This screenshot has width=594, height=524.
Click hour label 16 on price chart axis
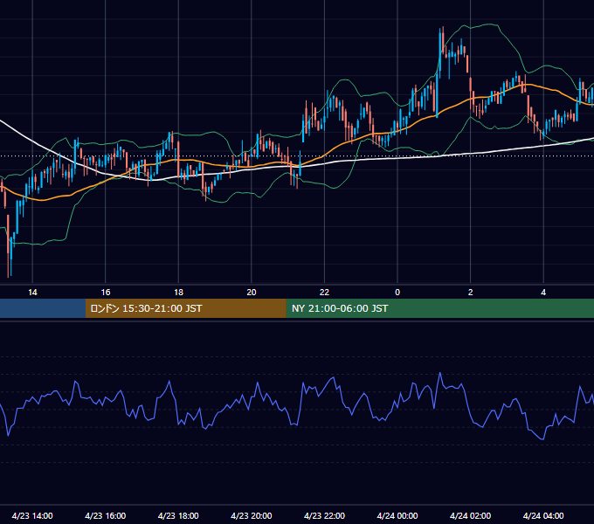point(106,292)
